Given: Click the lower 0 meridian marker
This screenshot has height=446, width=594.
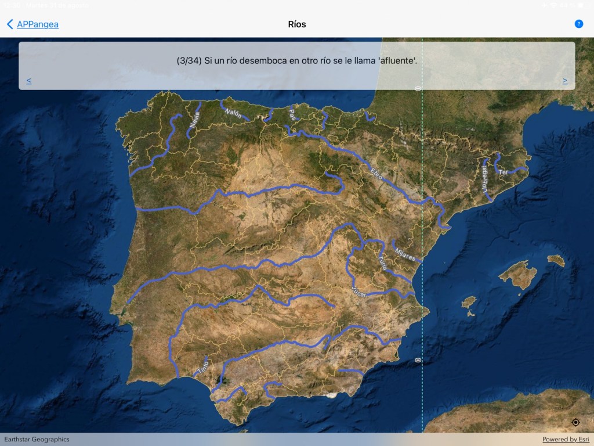Looking at the screenshot, I should (418, 360).
